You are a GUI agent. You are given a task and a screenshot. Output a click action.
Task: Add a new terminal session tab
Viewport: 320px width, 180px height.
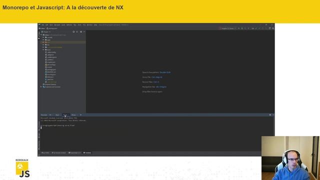(x=80, y=115)
